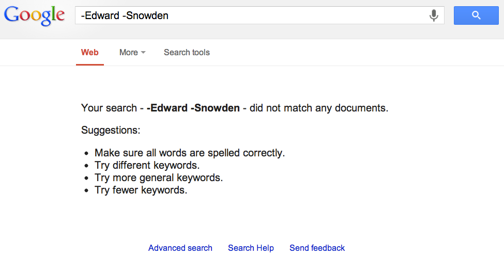Click the Suggestions: heading
This screenshot has height=257, width=504.
click(x=111, y=130)
